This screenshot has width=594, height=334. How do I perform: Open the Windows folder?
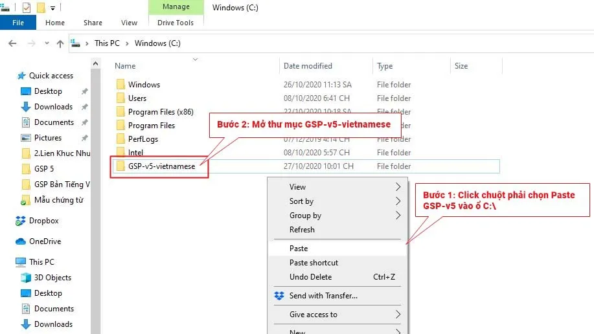pos(144,85)
